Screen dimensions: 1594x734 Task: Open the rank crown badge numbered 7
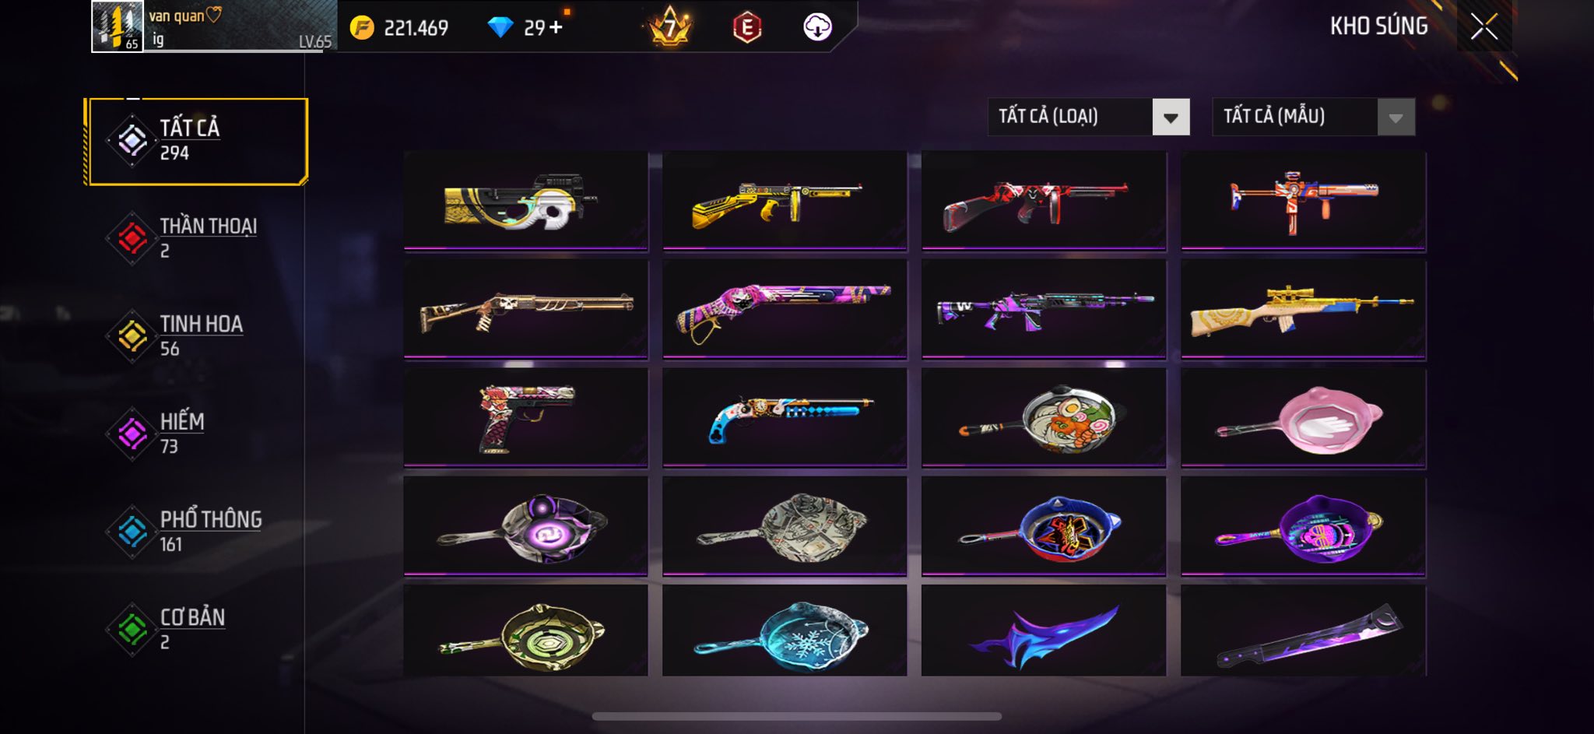click(x=669, y=26)
